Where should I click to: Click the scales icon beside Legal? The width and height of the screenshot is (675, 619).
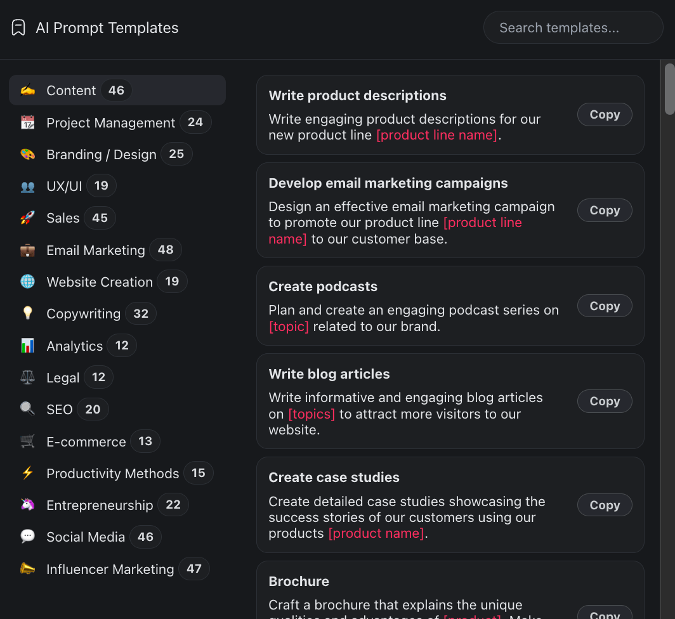coord(28,377)
